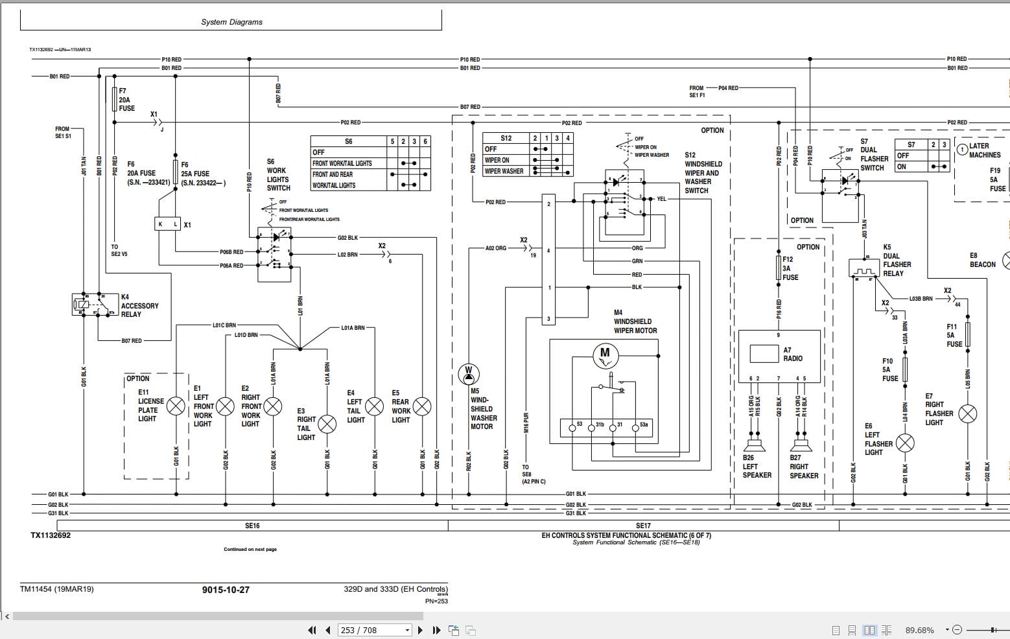Click the 'S6 WORK LIGHTS SWITCH' component label
Viewport: 1010px width, 639px height.
[278, 175]
